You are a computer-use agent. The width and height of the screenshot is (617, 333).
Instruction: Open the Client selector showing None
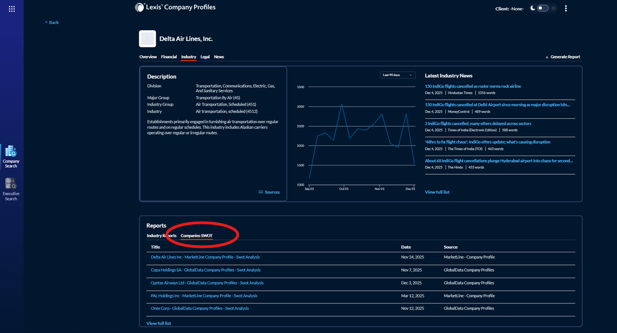click(510, 9)
